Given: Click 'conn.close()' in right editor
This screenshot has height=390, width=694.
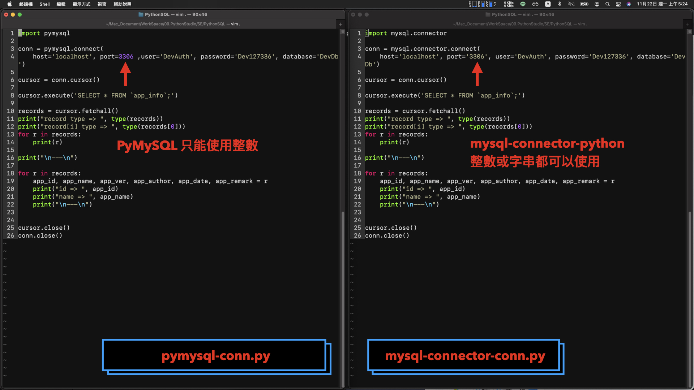Looking at the screenshot, I should pos(387,235).
